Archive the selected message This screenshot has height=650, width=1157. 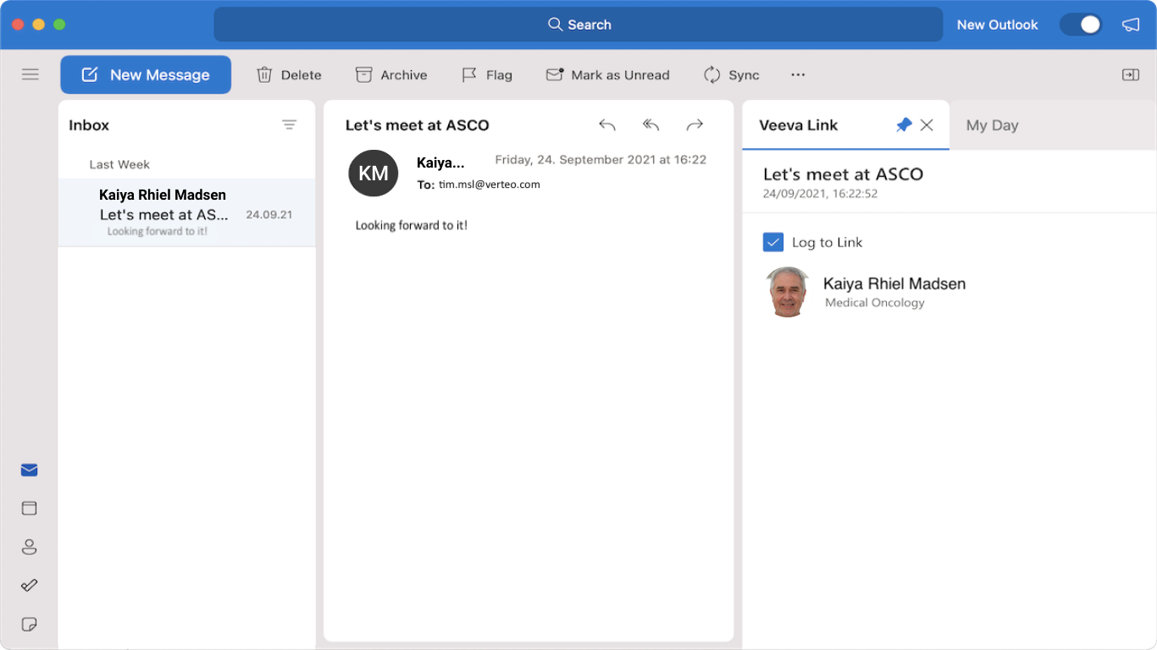click(391, 74)
